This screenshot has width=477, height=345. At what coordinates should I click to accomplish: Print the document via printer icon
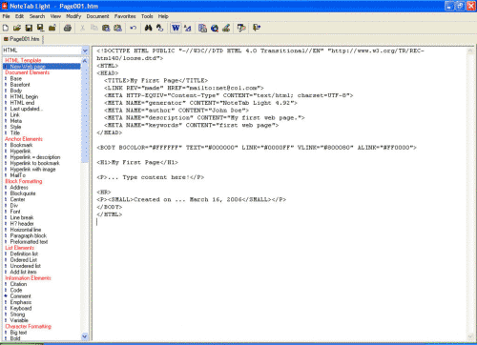pos(68,28)
